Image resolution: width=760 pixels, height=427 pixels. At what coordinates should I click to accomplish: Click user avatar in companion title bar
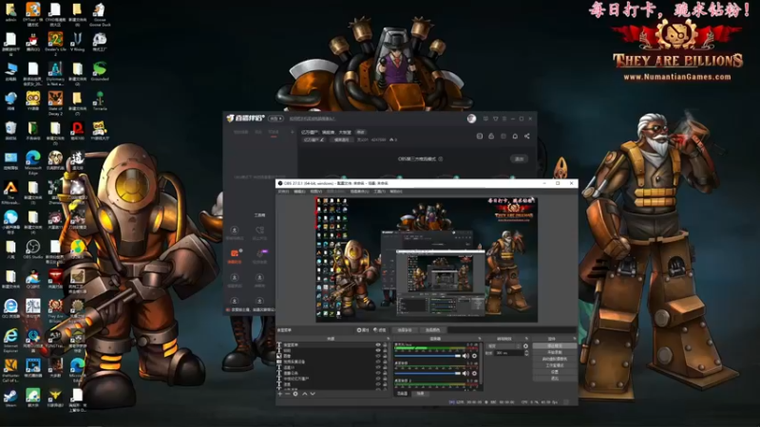pos(471,119)
